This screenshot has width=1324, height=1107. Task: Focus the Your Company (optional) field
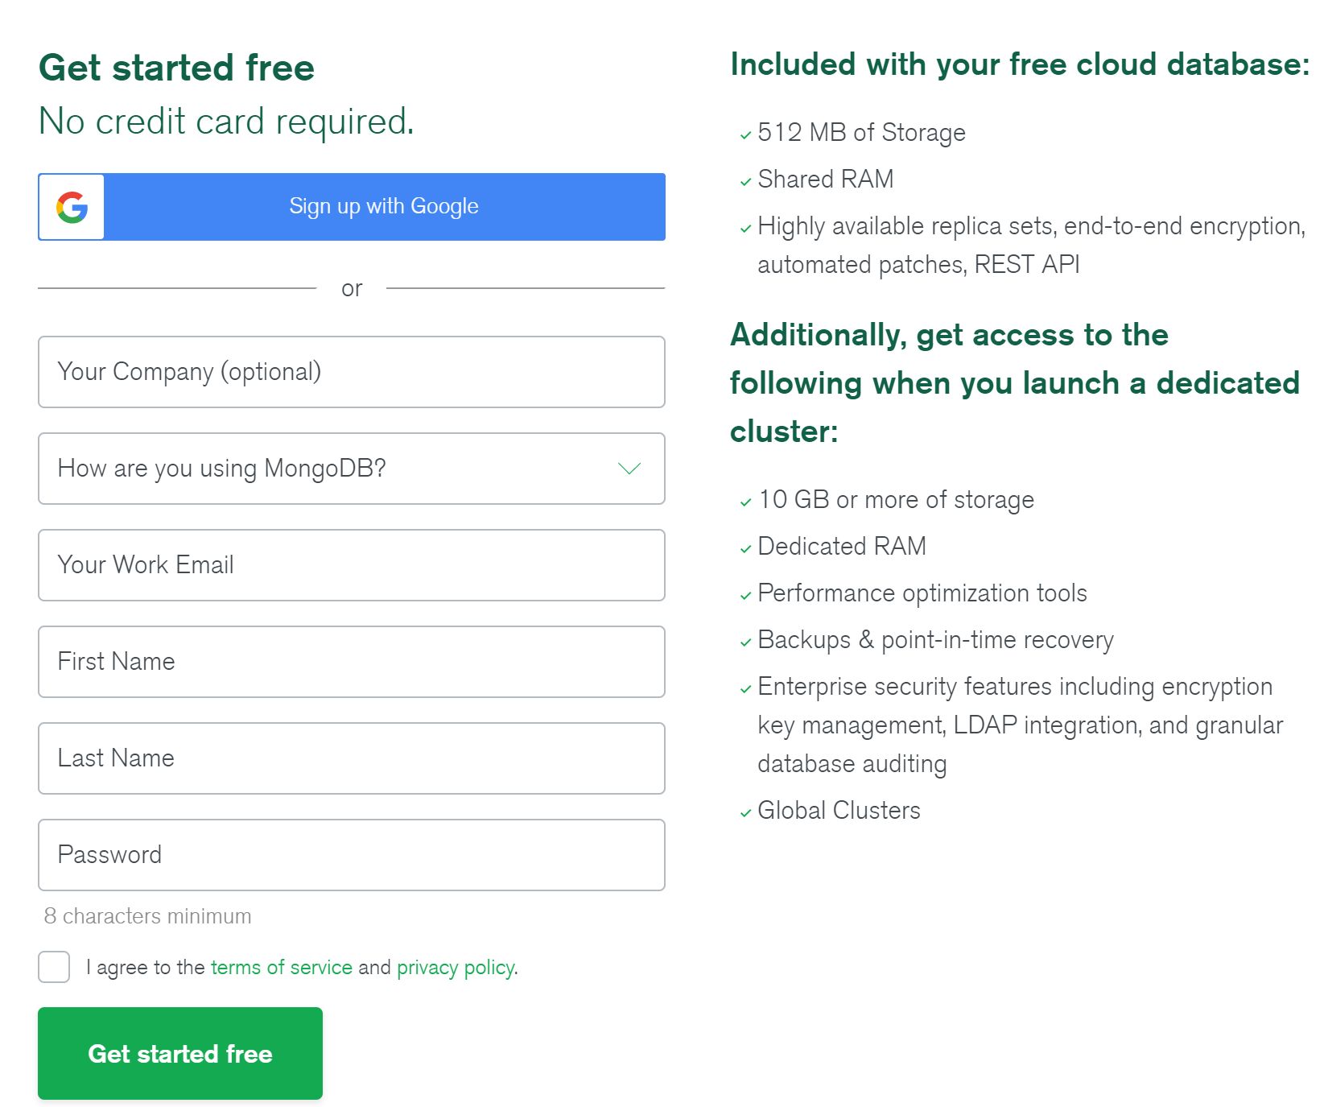(x=351, y=372)
